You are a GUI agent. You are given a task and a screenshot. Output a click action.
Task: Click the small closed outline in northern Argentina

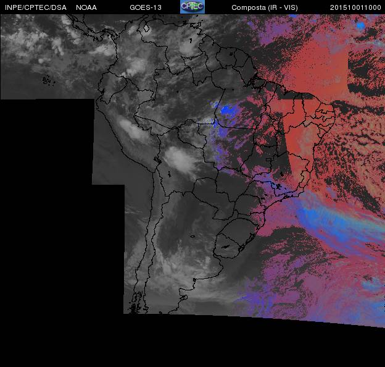pos(192,235)
